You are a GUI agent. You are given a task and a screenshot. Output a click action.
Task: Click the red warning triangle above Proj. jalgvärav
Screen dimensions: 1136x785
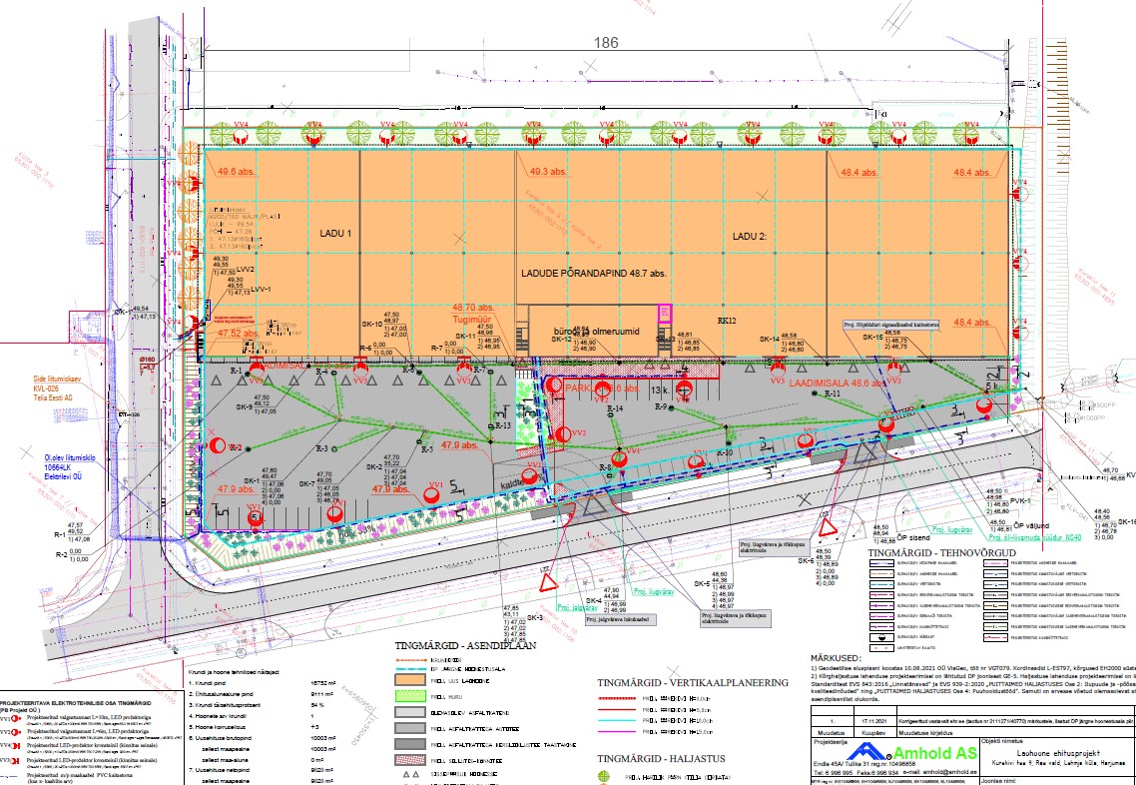(548, 582)
